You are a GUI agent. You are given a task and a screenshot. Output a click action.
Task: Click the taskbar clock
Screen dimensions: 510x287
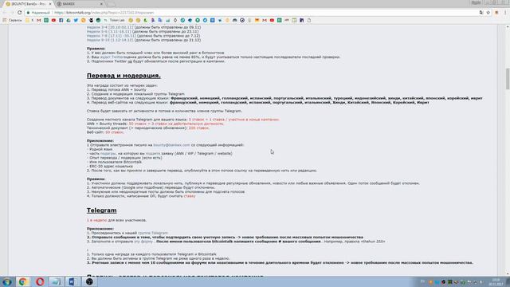pos(496,282)
